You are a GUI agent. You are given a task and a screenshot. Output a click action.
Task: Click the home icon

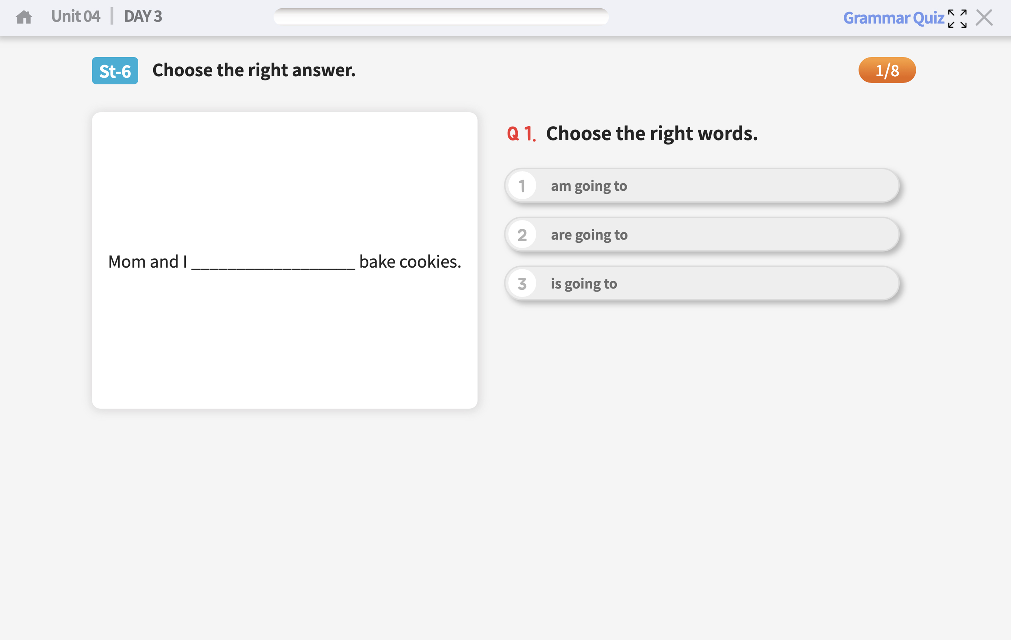click(x=24, y=17)
